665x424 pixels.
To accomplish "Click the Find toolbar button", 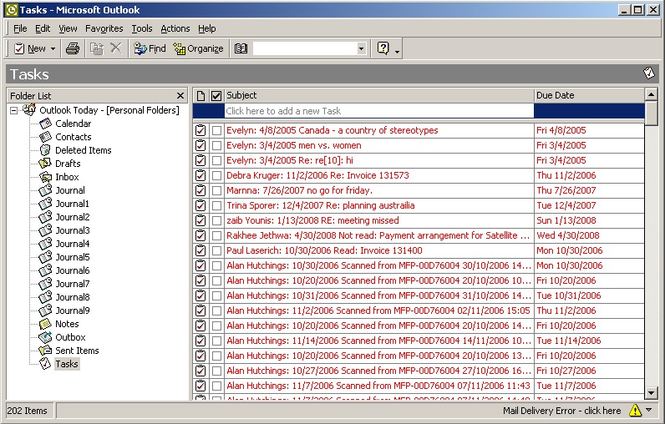I will [150, 48].
